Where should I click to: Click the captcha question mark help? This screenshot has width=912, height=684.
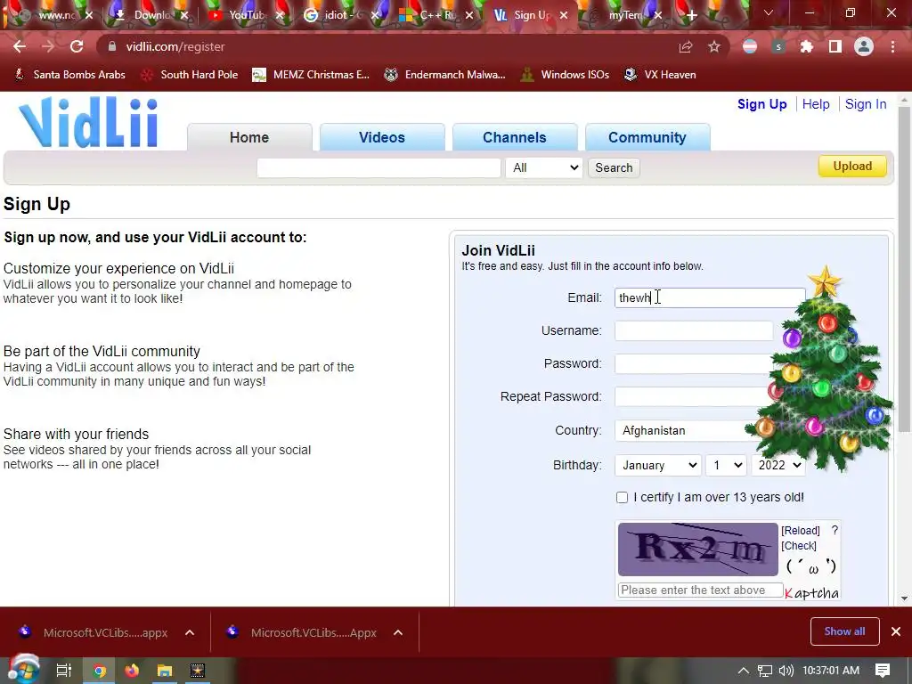[835, 531]
